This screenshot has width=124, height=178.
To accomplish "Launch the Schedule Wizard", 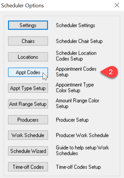I will [x=28, y=151].
